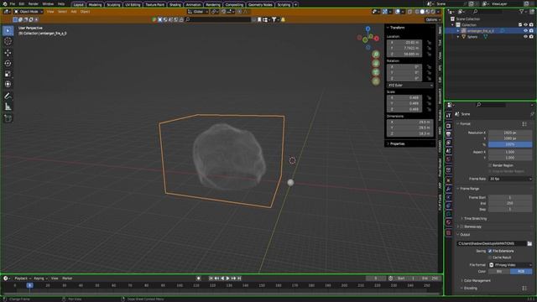Click the move view gizmo button
The width and height of the screenshot is (537, 302).
(376, 63)
